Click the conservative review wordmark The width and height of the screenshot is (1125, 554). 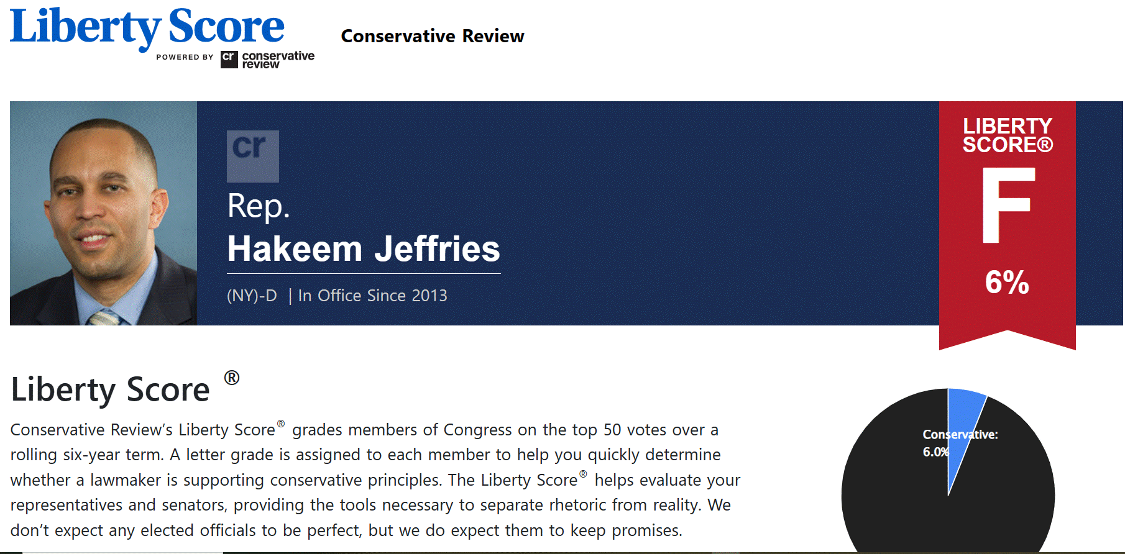pyautogui.click(x=278, y=60)
